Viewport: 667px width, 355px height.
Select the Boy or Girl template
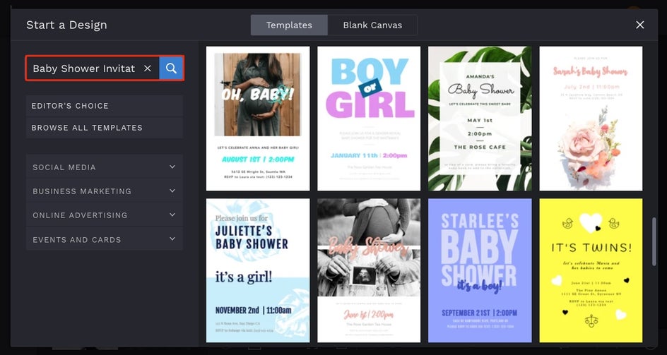pyautogui.click(x=369, y=119)
